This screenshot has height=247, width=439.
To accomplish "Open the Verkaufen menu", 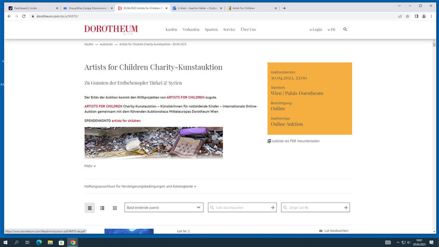I will click(191, 29).
